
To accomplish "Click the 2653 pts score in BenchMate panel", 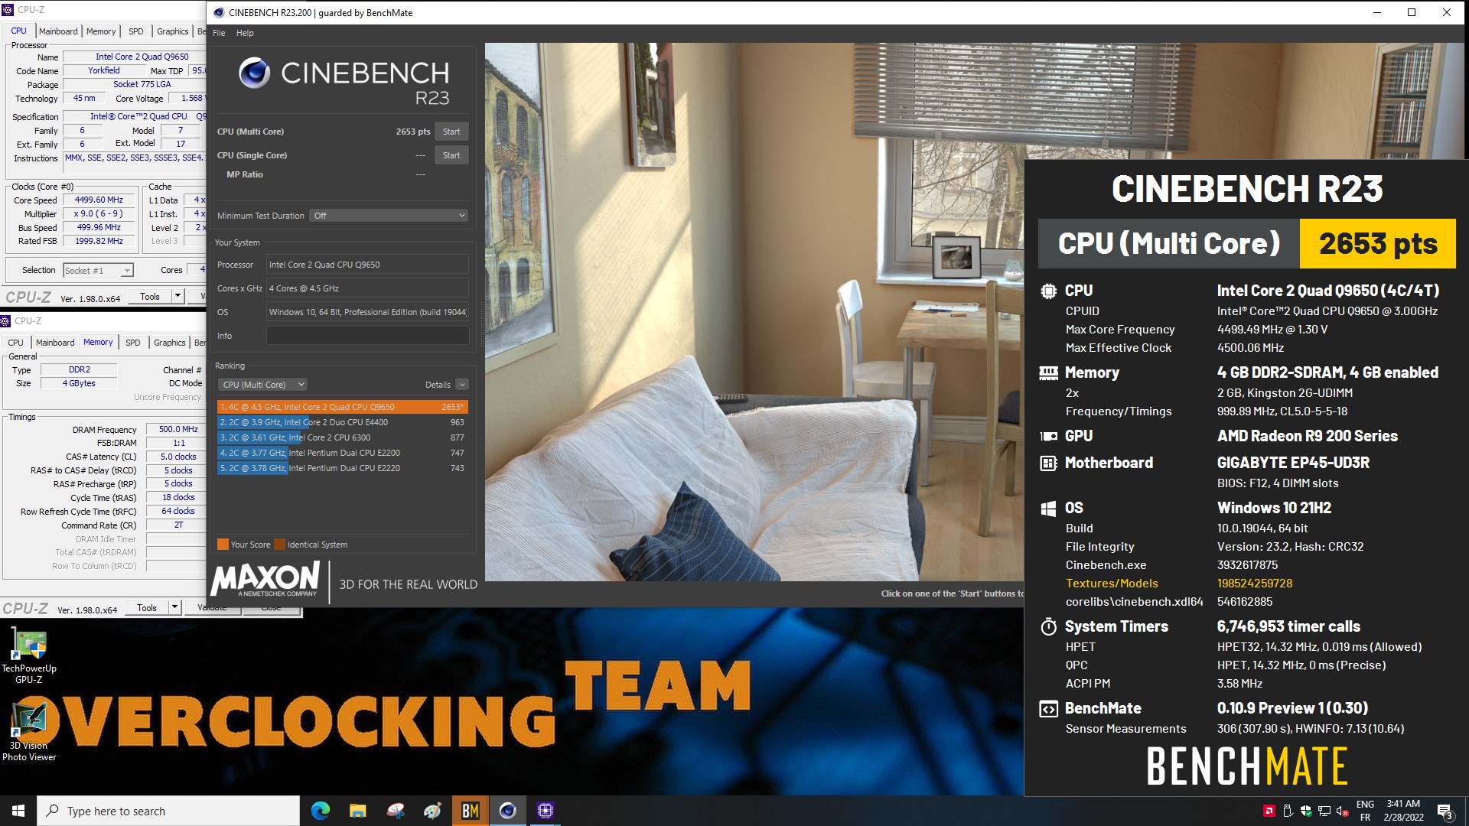I will (1378, 244).
